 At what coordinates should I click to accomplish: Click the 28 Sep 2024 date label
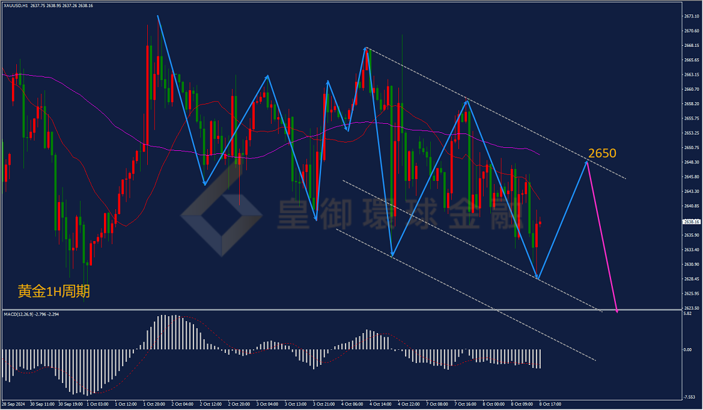coord(13,404)
